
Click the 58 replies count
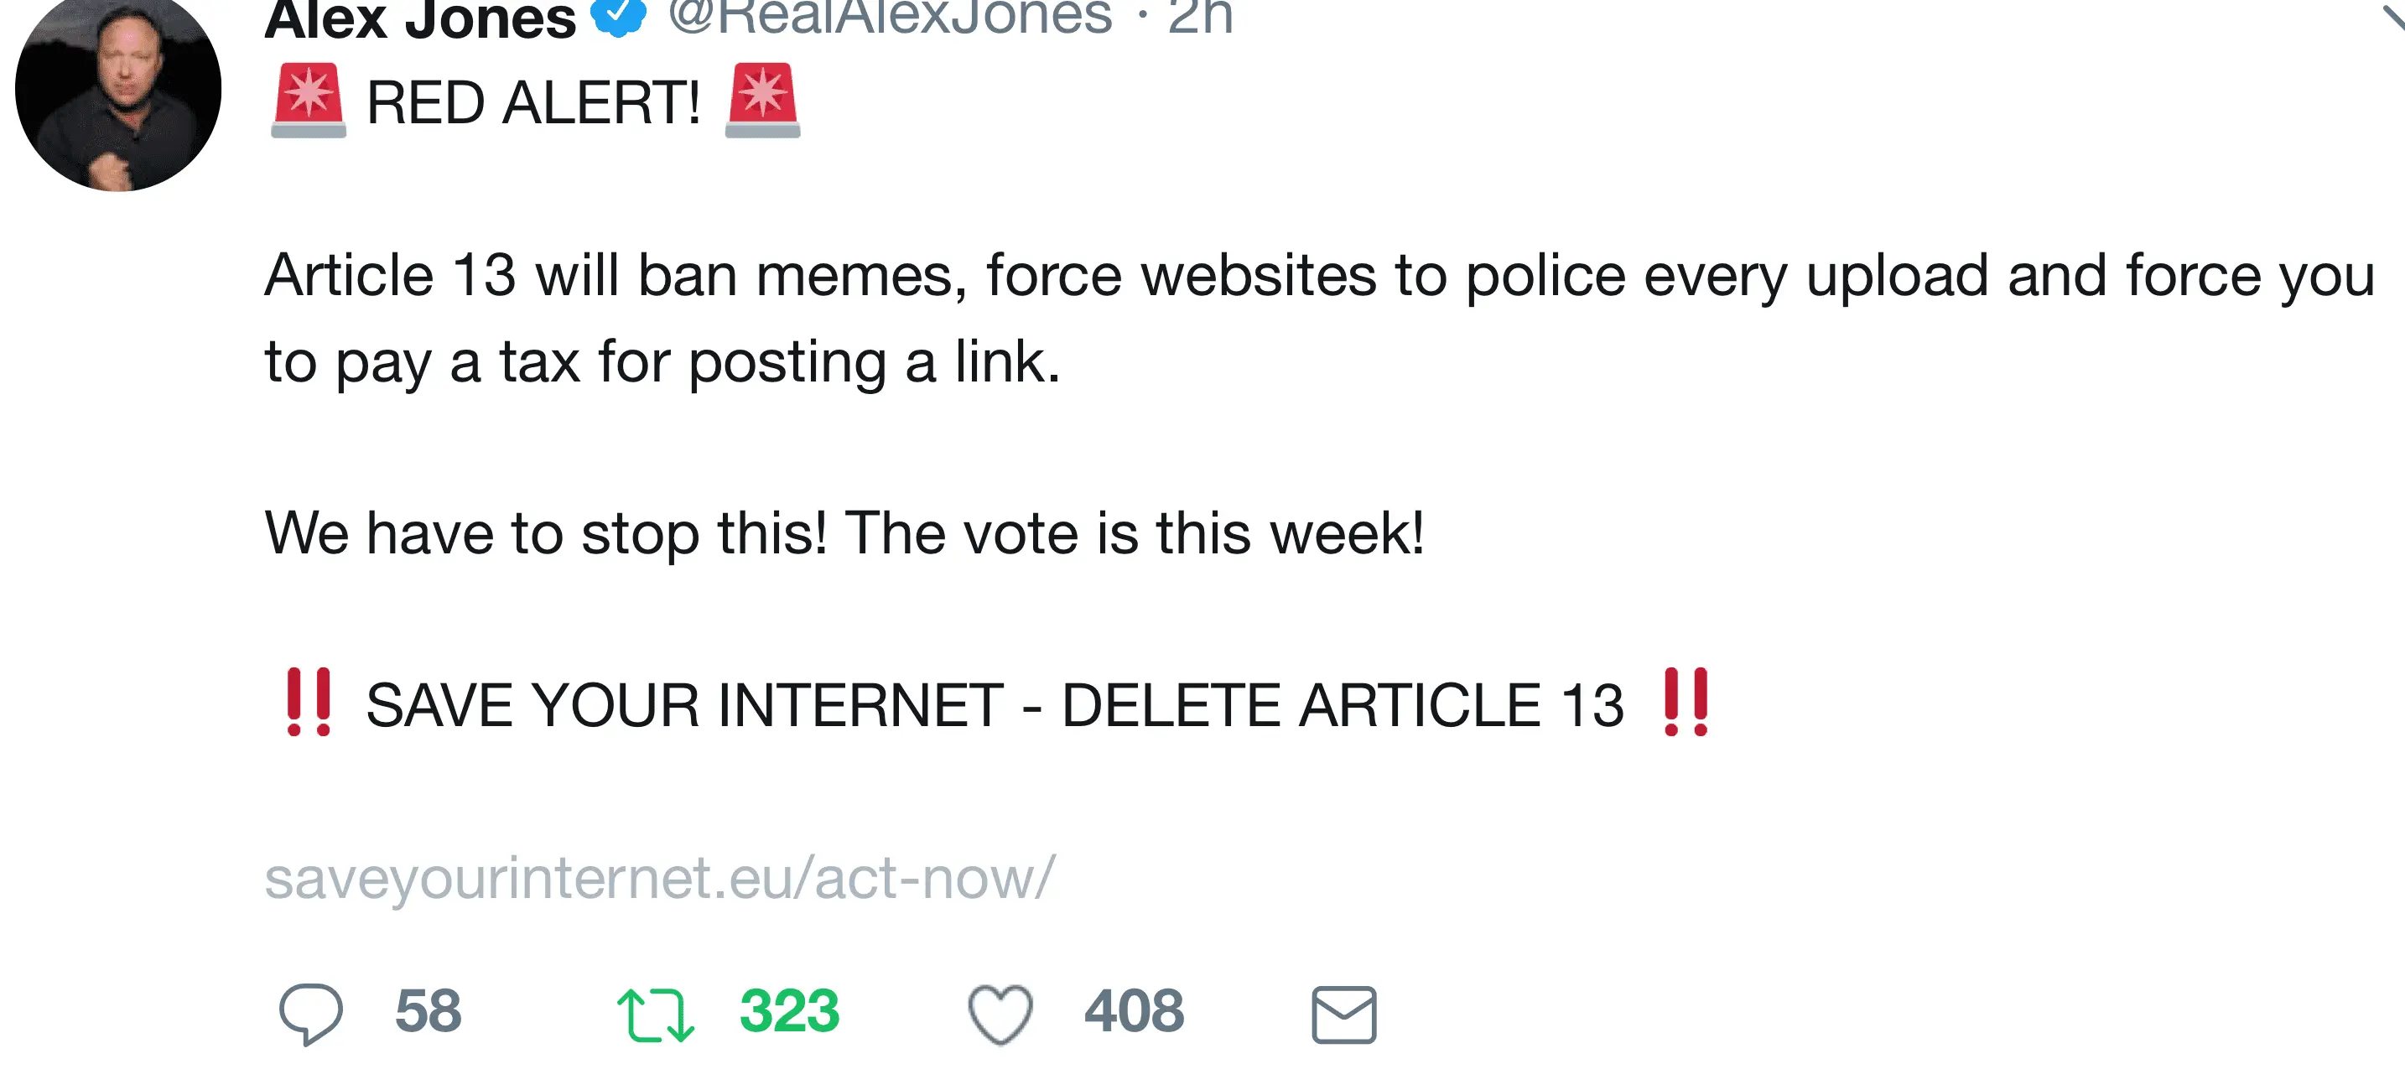tap(429, 1010)
